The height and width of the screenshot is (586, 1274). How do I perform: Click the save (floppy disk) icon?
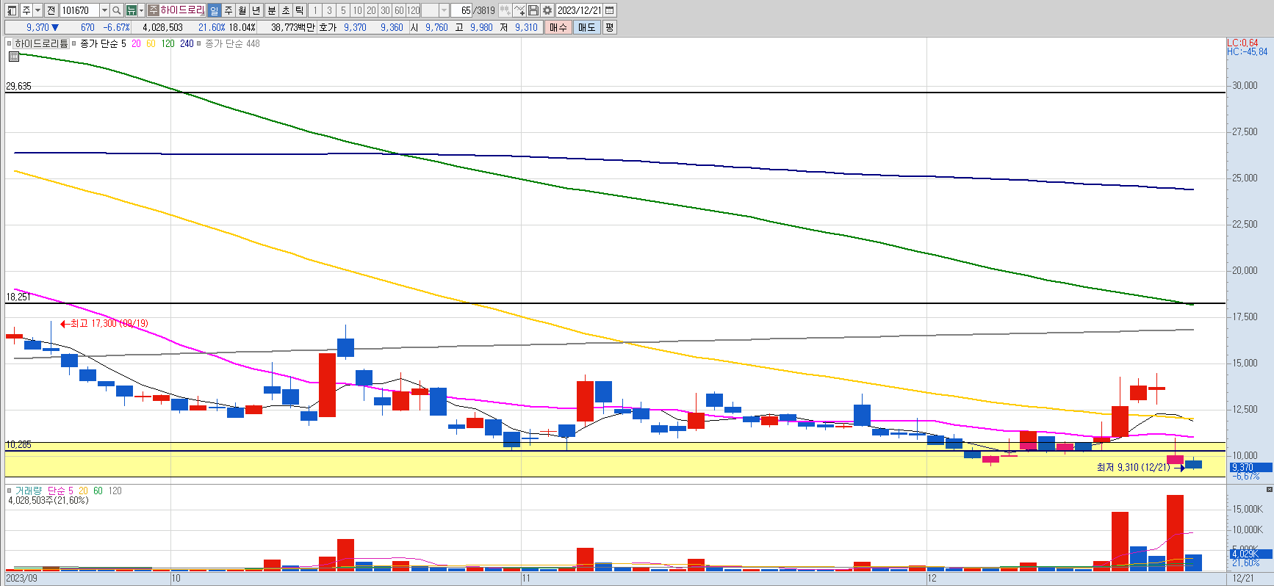533,10
